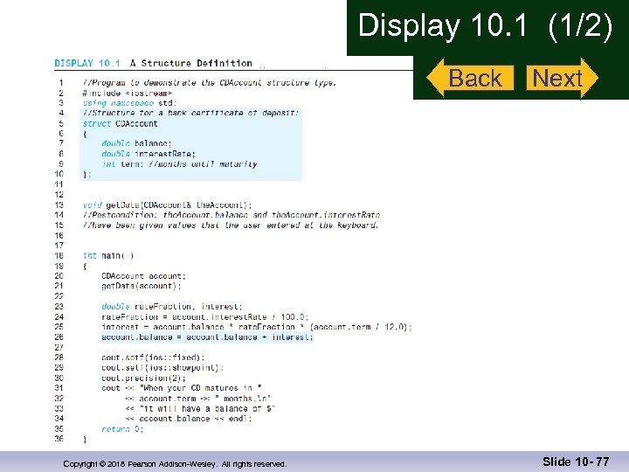Click the 'cout.setf(ios::fixed);' line

[x=153, y=357]
